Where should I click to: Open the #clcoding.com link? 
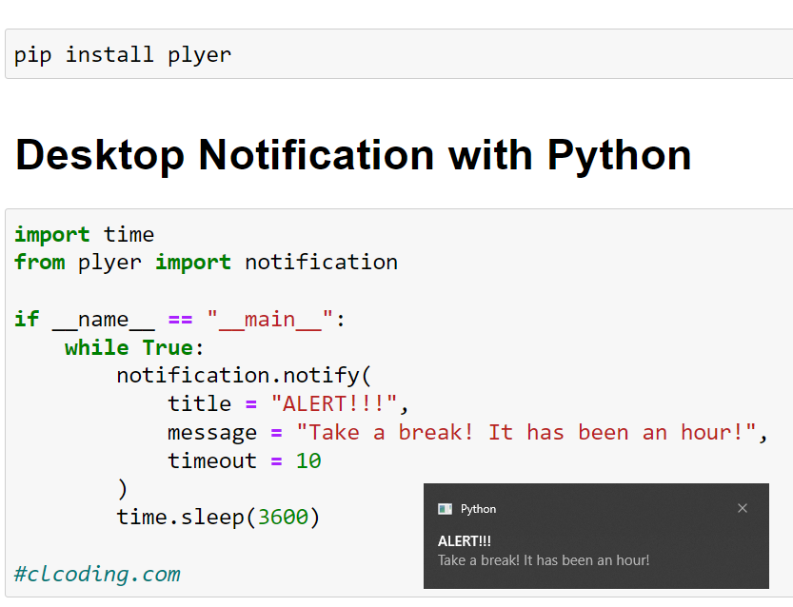tap(94, 574)
